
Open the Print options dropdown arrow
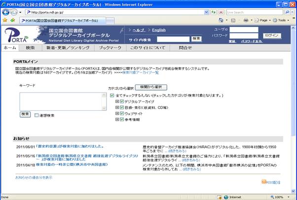click(252, 20)
